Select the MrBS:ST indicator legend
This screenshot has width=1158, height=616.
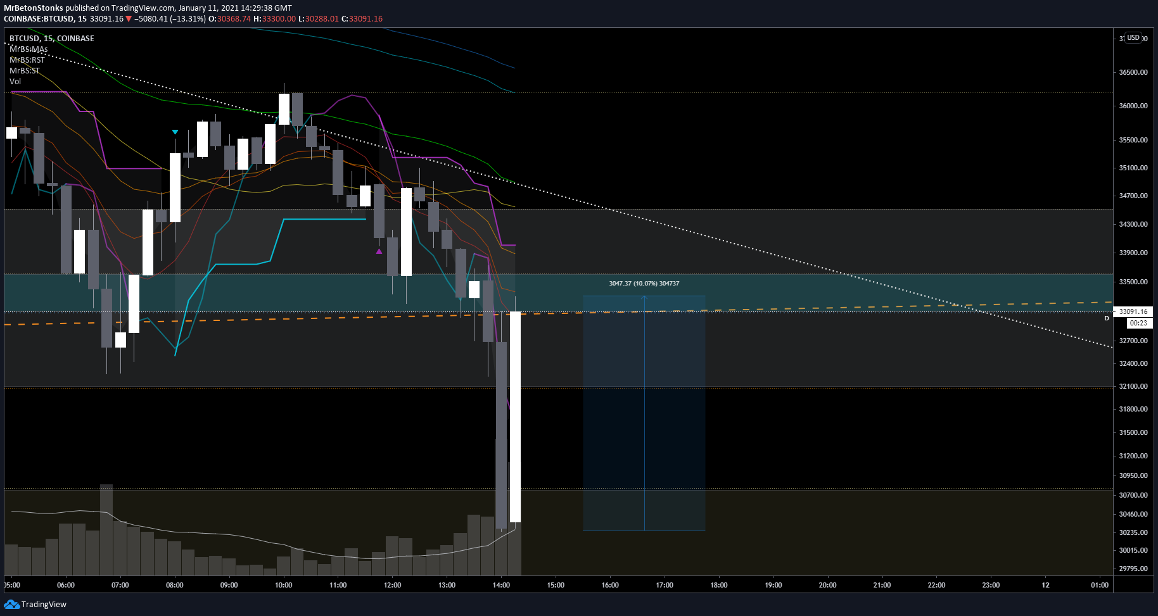25,71
